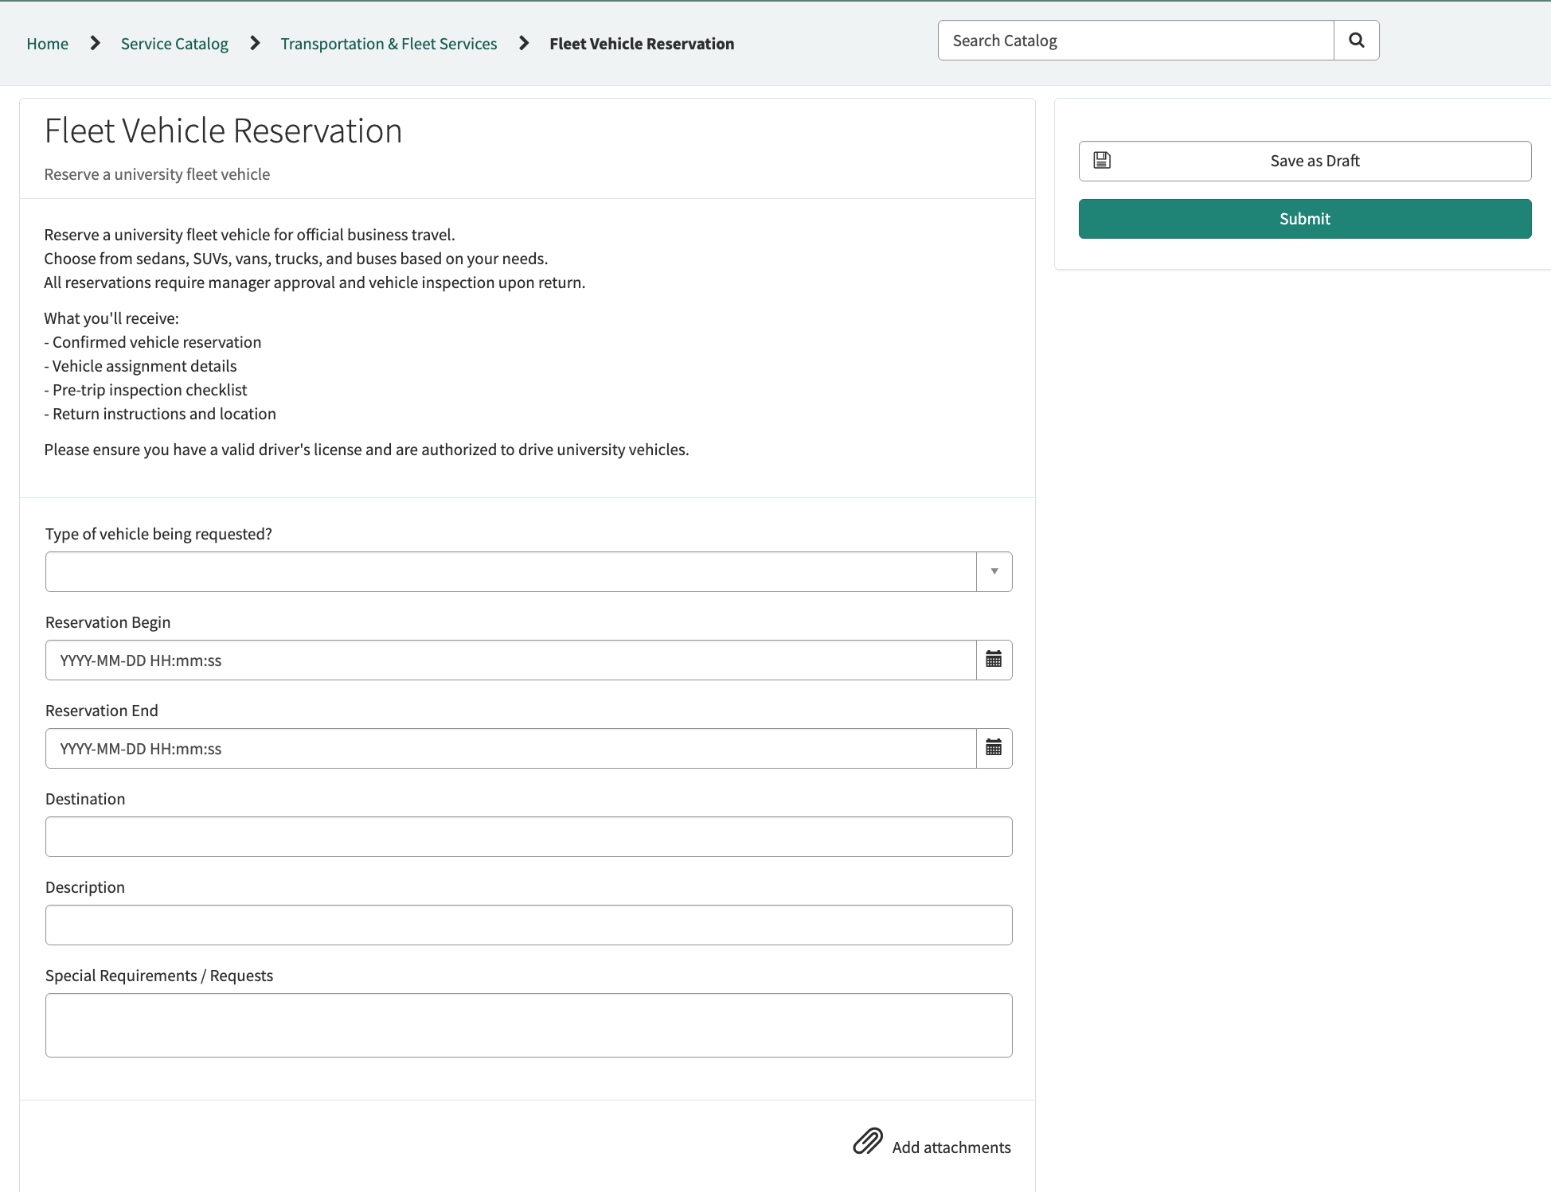This screenshot has width=1551, height=1192.
Task: Open Reservation Begin calendar picker
Action: 994,660
